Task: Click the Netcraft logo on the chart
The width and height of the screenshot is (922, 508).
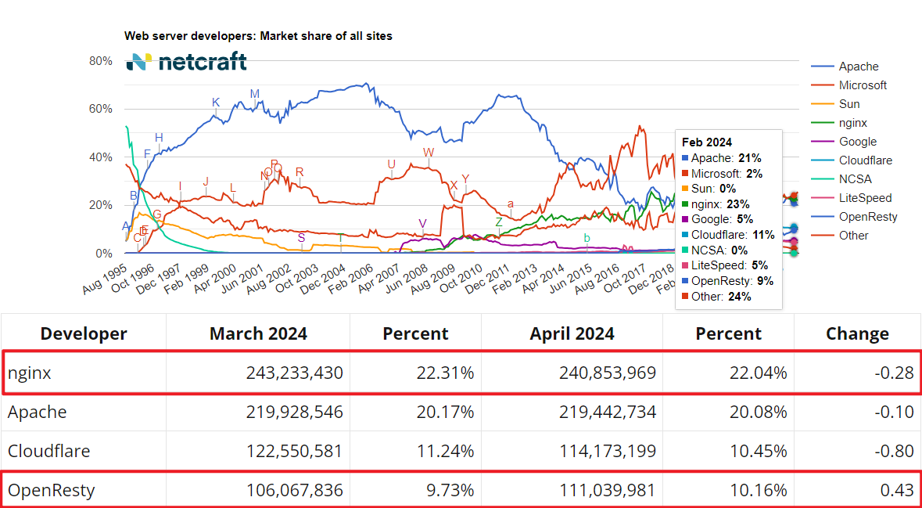Action: [186, 61]
